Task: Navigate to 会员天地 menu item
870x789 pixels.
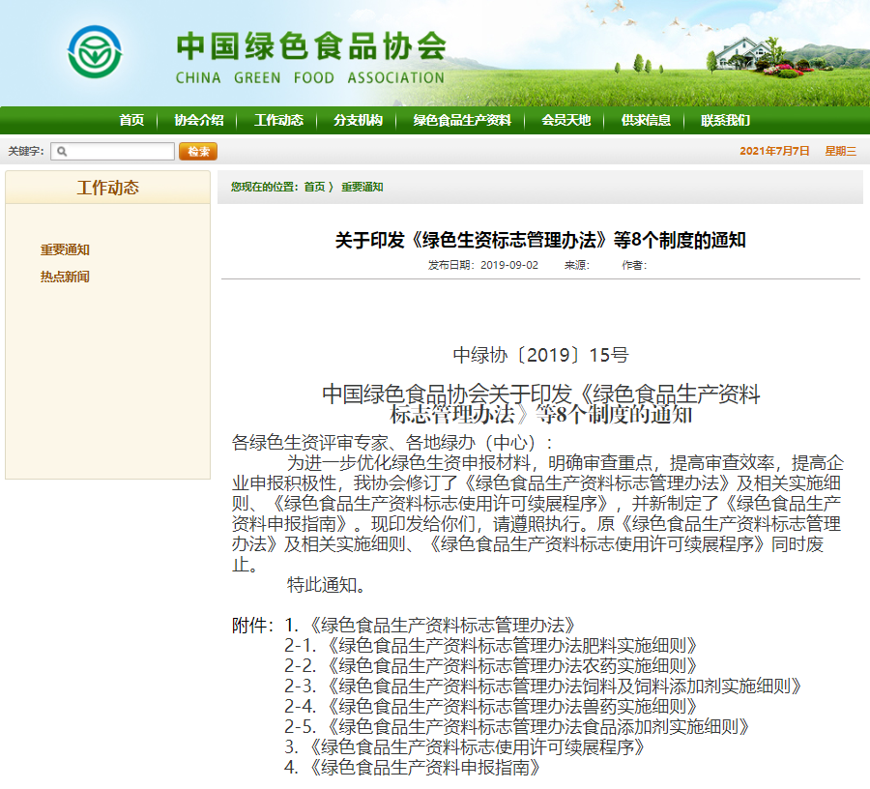Action: pyautogui.click(x=565, y=121)
